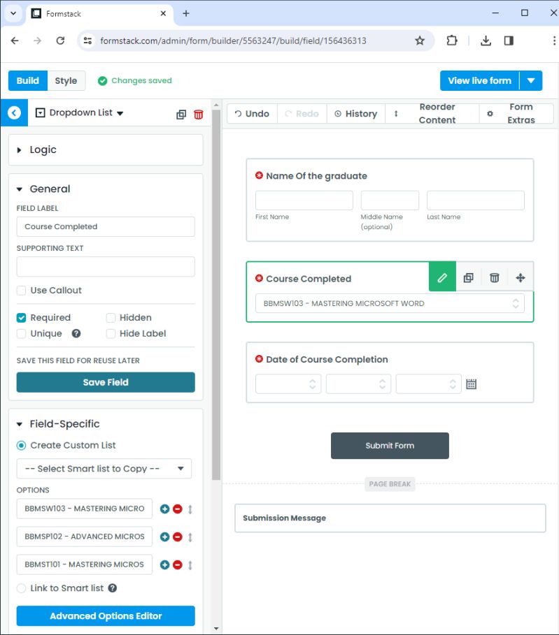Click the back arrow in the field panel
559x635 pixels.
point(14,112)
